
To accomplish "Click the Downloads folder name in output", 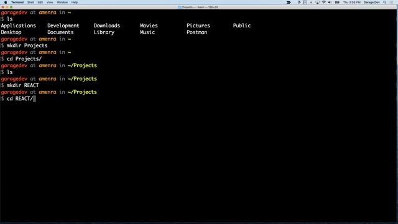I will click(x=106, y=26).
